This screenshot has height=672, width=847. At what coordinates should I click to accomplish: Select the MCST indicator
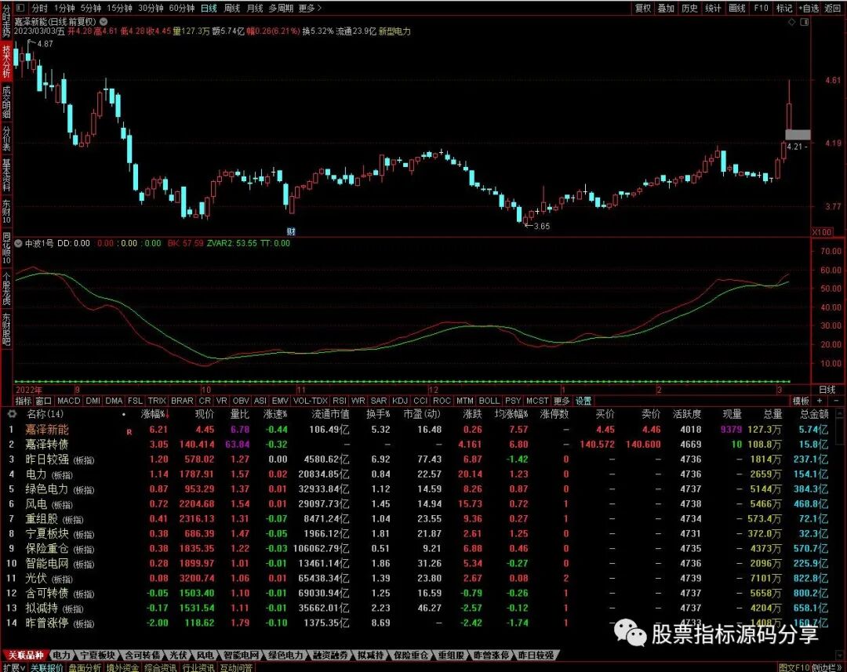[x=537, y=401]
